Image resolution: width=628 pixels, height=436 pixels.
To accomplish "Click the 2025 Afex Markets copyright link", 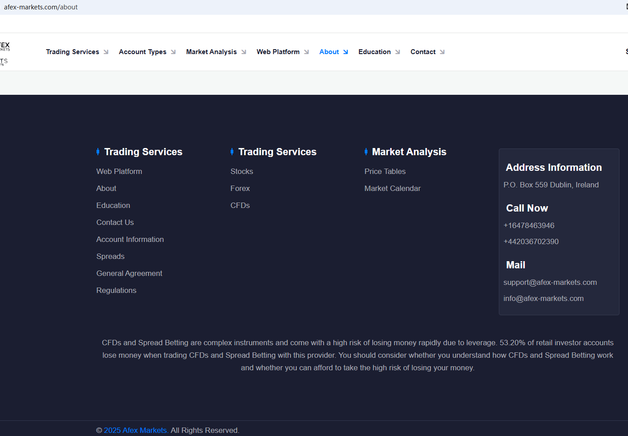I will (136, 430).
